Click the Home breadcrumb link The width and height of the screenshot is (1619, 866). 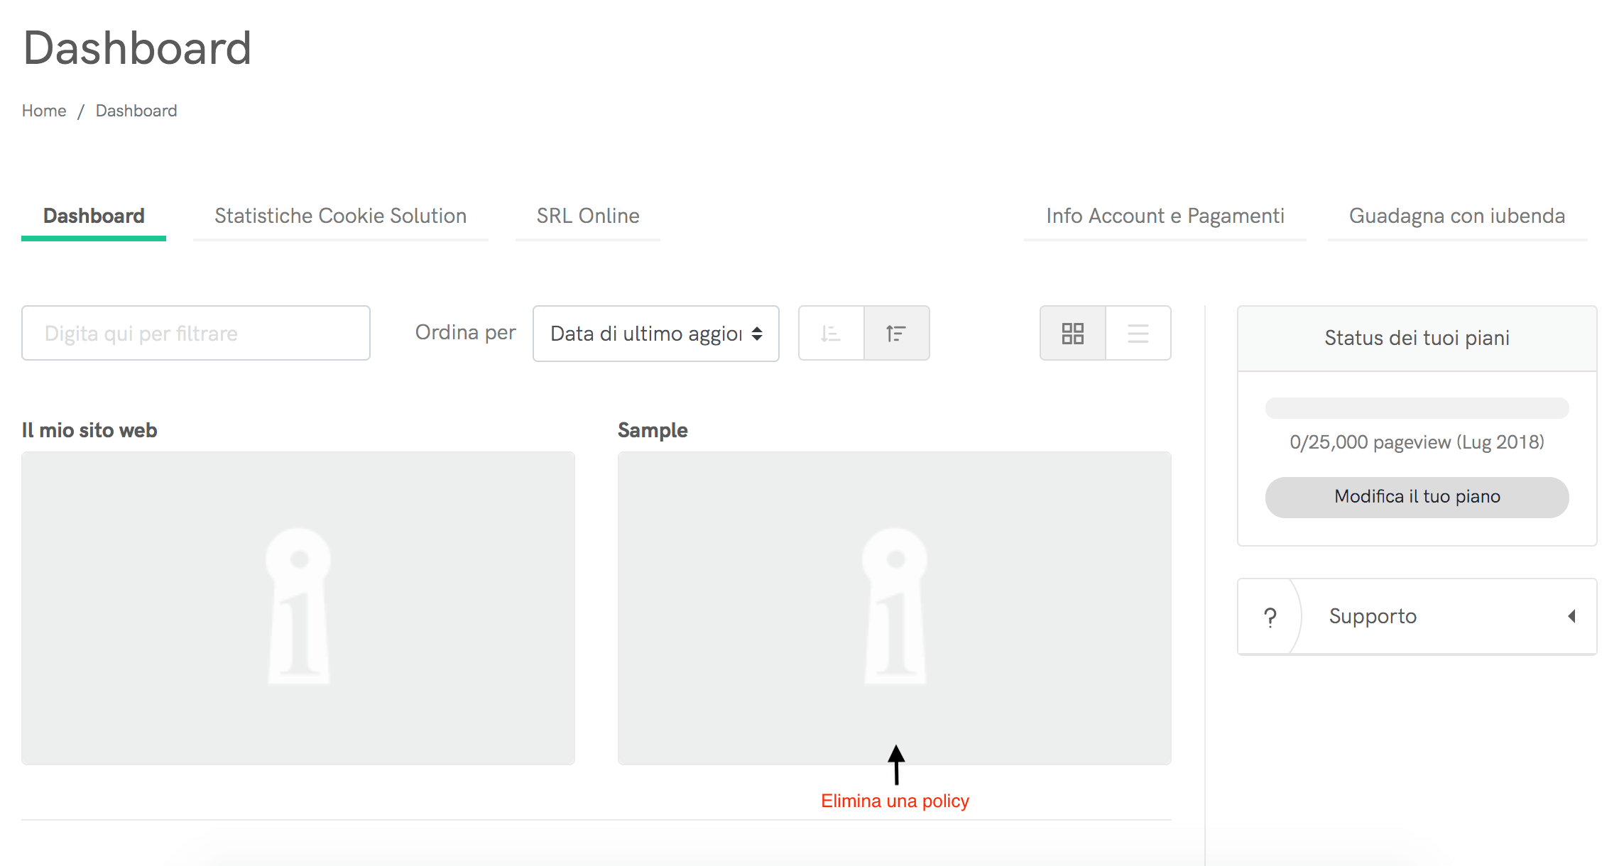point(44,111)
